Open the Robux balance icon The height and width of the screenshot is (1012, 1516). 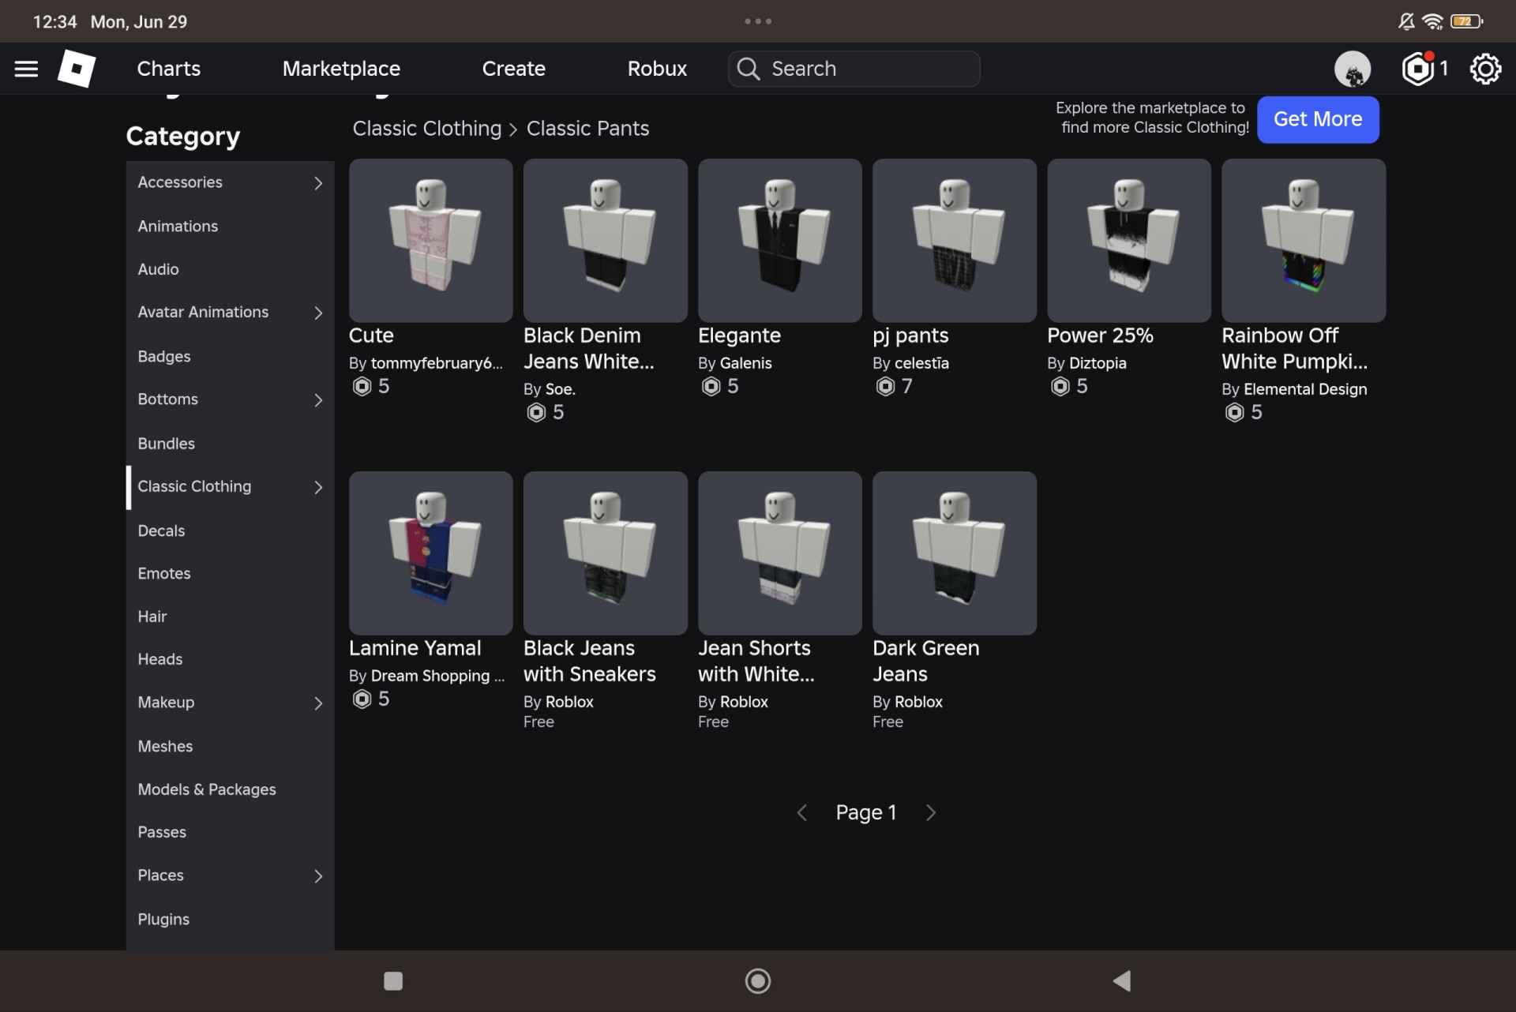[1418, 69]
